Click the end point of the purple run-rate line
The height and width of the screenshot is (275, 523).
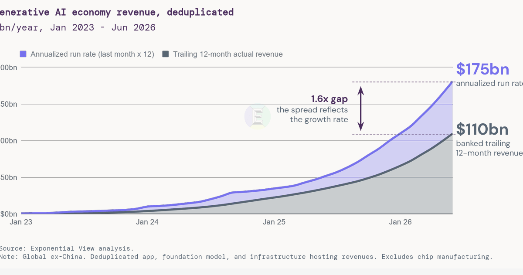tap(452, 82)
